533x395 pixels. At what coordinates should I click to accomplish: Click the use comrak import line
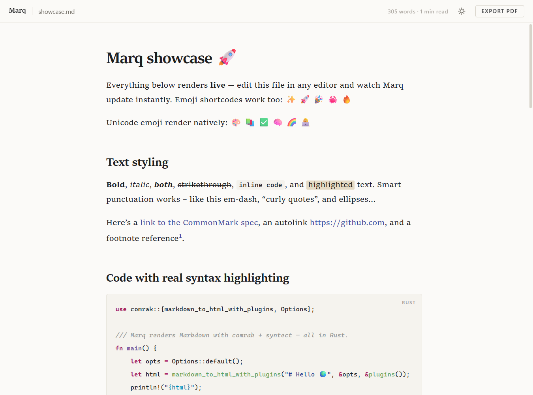[215, 309]
